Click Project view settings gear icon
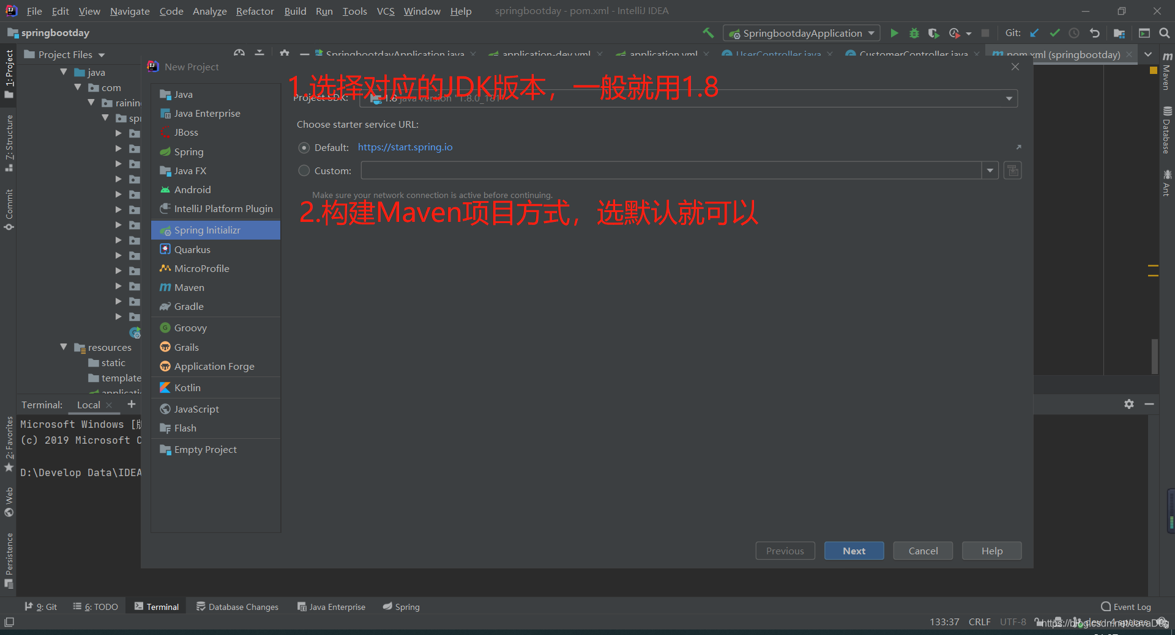The height and width of the screenshot is (635, 1175). [285, 53]
